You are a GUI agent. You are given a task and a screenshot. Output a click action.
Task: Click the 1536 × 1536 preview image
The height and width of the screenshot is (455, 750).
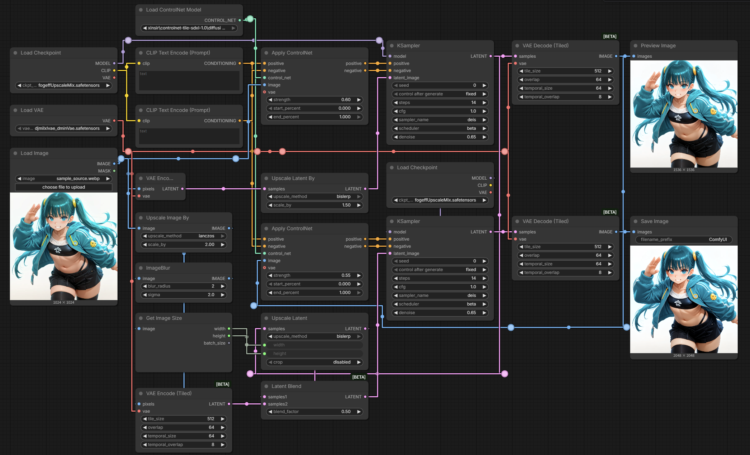pyautogui.click(x=684, y=114)
